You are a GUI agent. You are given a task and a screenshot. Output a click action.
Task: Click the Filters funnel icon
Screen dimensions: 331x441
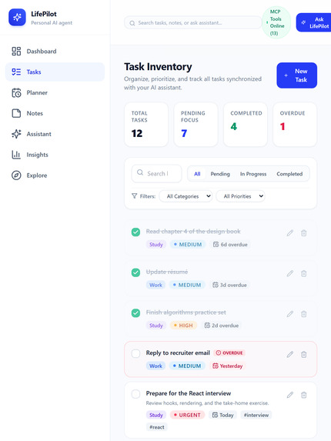135,196
